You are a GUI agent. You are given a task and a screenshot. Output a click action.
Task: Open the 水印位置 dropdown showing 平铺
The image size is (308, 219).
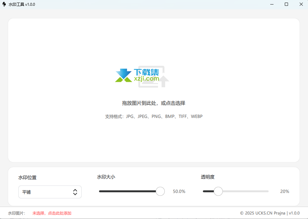[50, 192]
